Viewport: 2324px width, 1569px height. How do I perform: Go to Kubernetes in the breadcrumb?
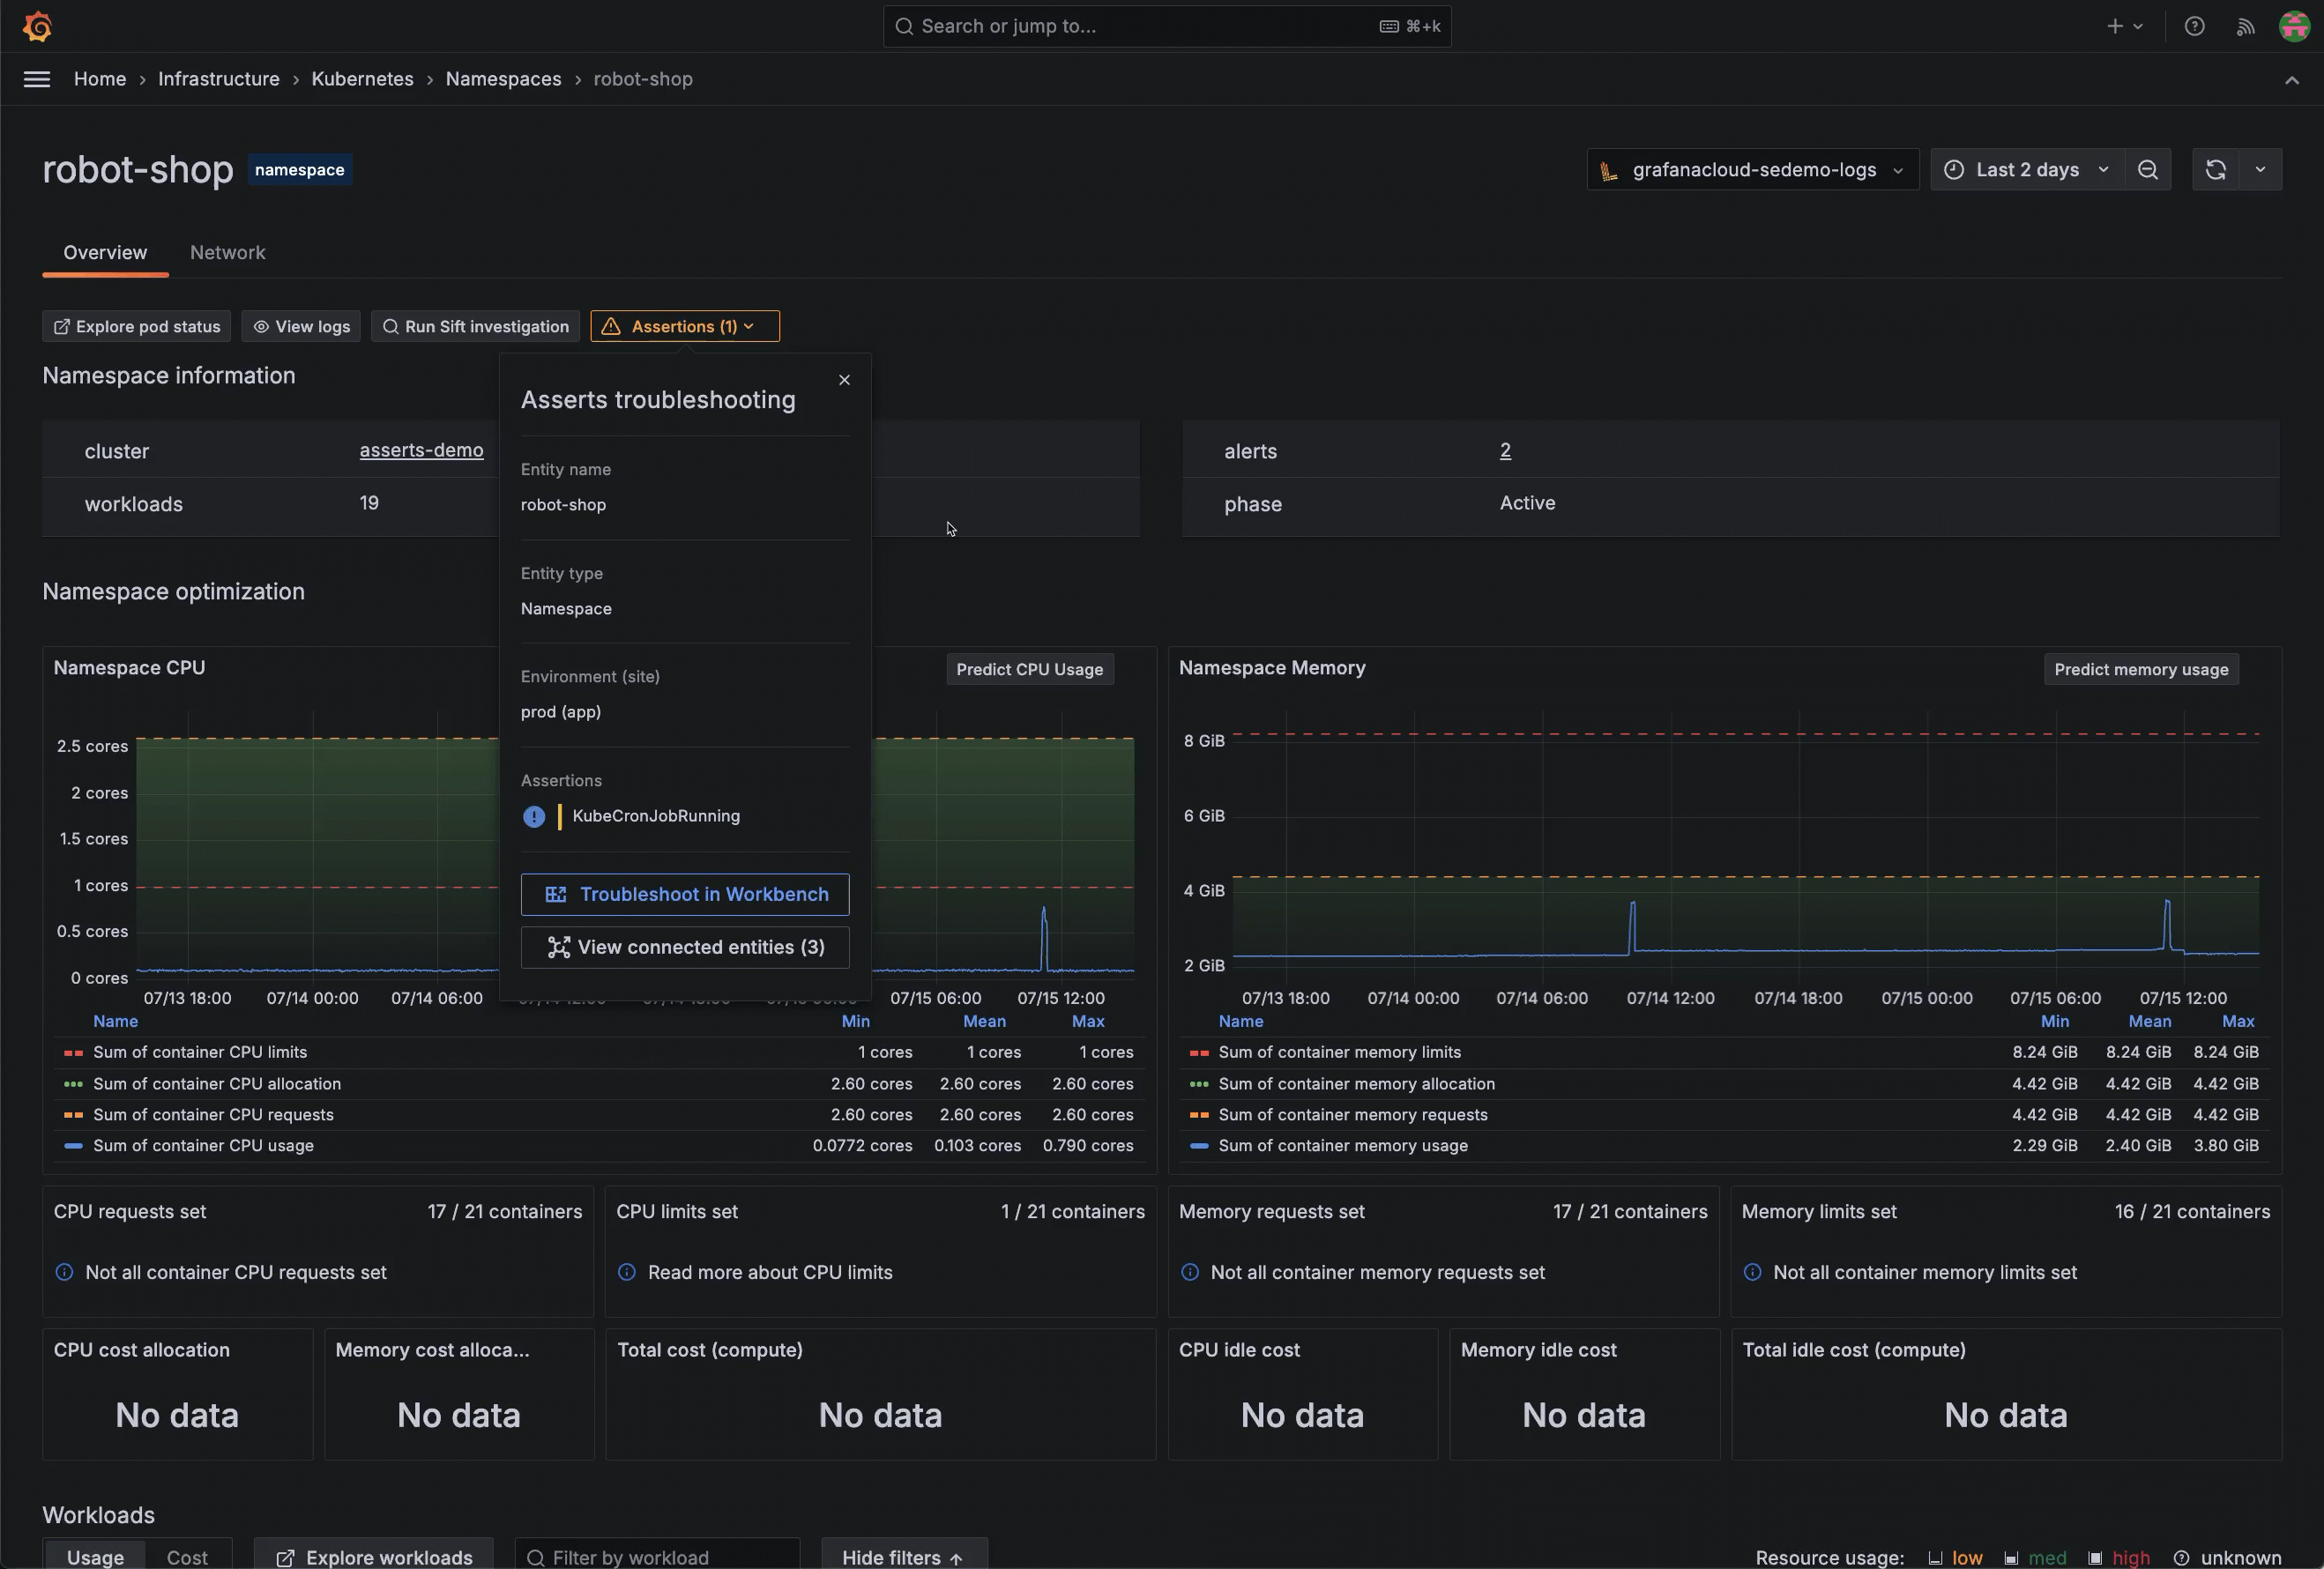[362, 79]
